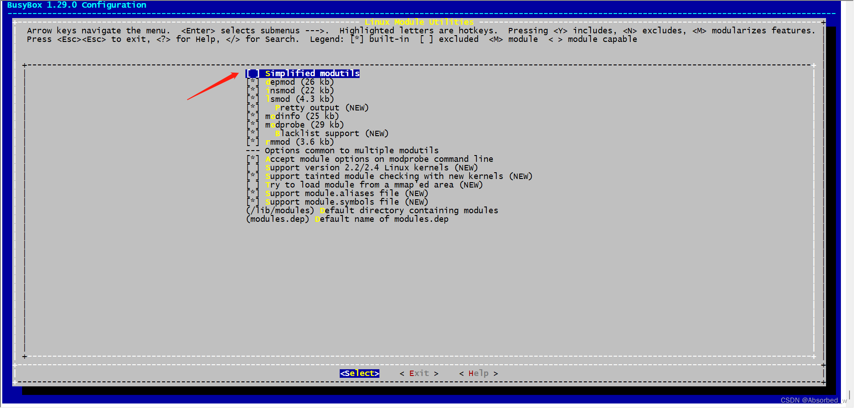The height and width of the screenshot is (408, 854).
Task: Toggle Support tainted module checking checkbox
Action: point(253,176)
